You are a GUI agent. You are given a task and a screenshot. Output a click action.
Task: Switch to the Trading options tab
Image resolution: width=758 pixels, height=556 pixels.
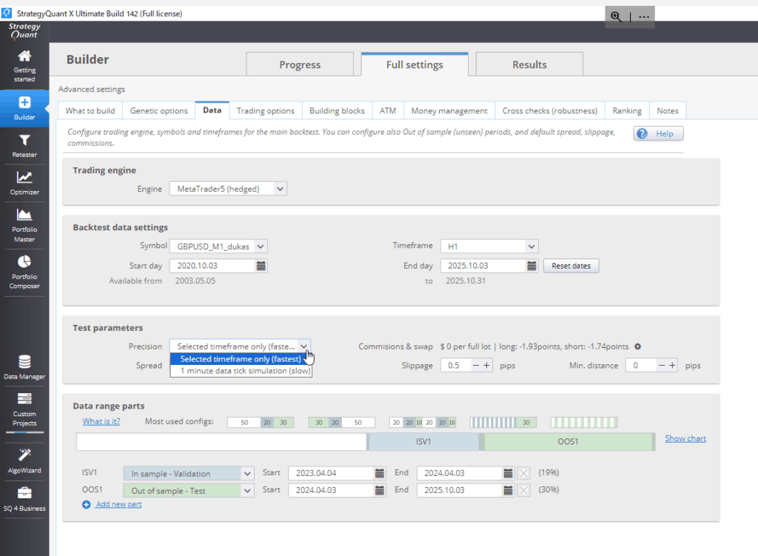(265, 111)
